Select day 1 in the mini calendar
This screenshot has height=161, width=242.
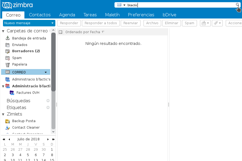point(52,150)
